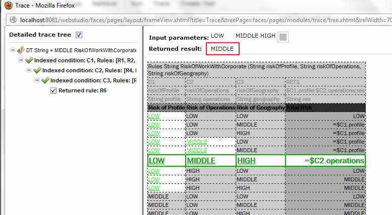This screenshot has height=215, width=392.
Task: Open large highlighted MIDDLE link
Action: click(x=201, y=161)
